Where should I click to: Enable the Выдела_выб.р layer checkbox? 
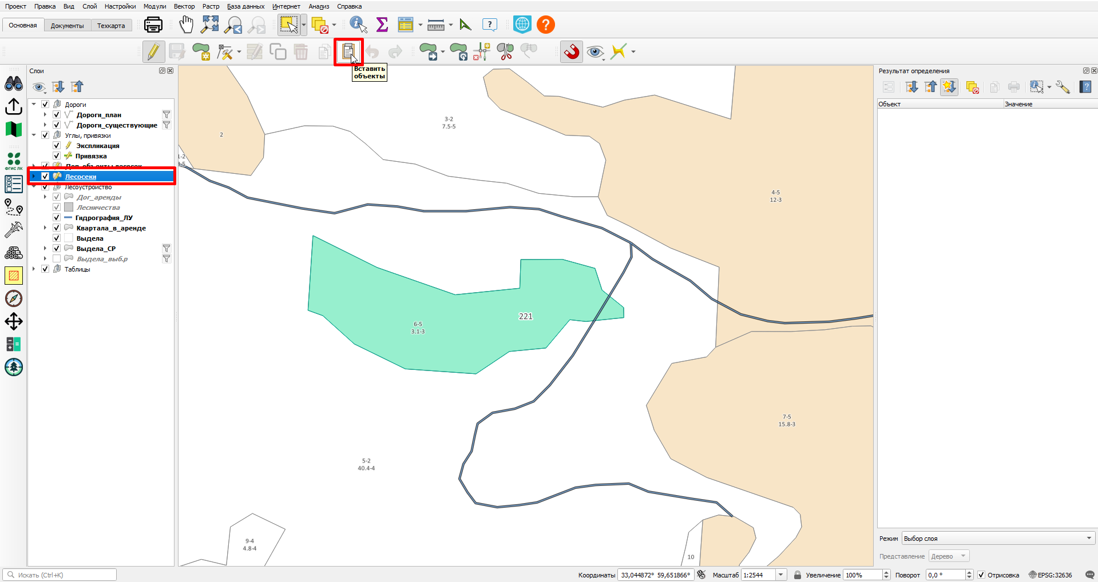57,259
